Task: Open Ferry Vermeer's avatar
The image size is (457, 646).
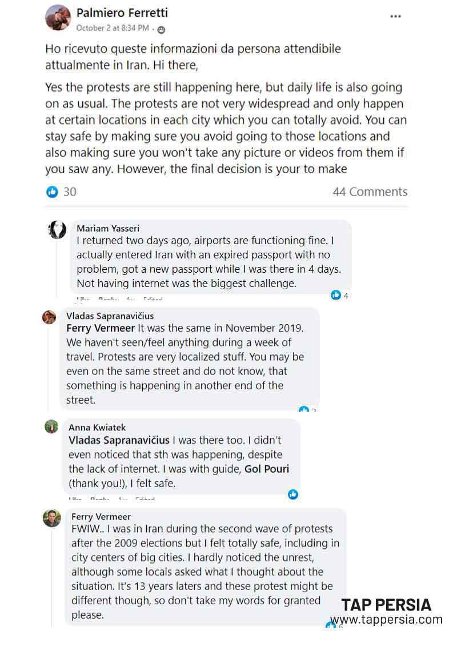Action: 52,518
